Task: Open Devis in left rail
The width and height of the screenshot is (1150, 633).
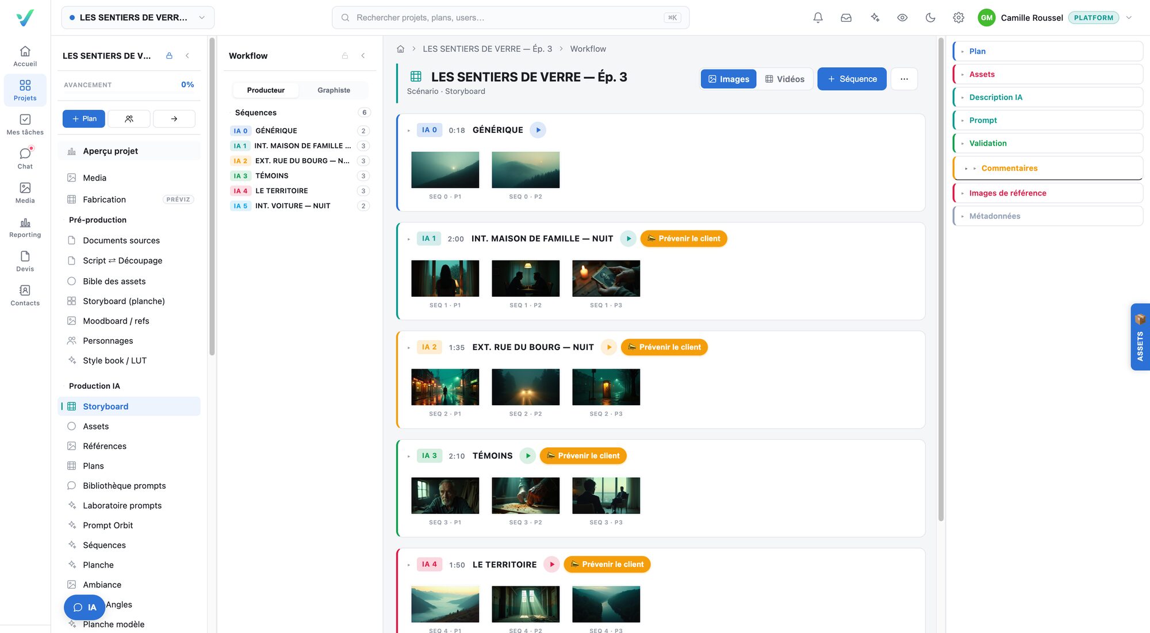Action: 25,261
